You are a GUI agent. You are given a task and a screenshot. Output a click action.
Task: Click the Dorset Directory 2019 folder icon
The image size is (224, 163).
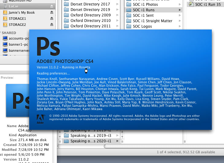tap(66, 10)
